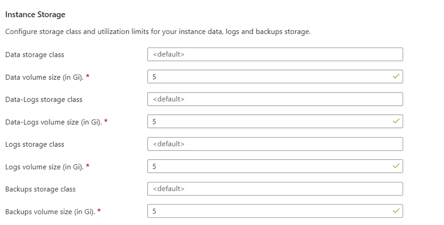The height and width of the screenshot is (225, 444).
Task: Focus the Data volume size text box
Action: [275, 77]
